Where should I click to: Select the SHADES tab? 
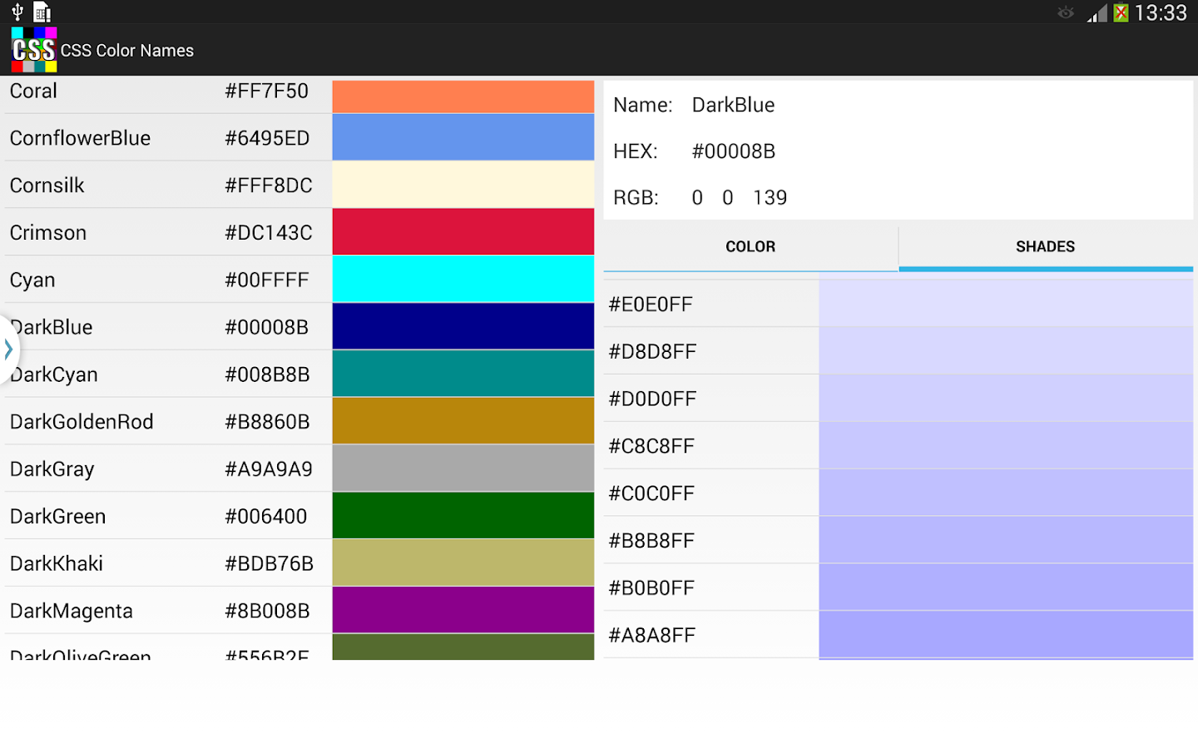1045,247
